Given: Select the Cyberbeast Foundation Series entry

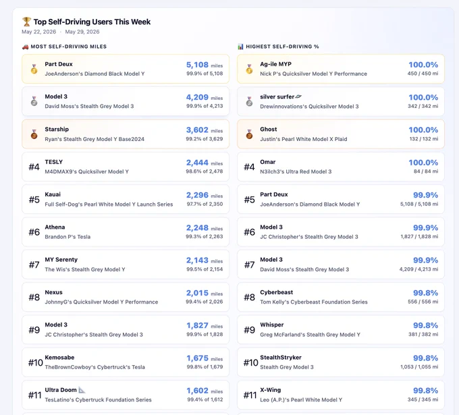Looking at the screenshot, I should point(341,297).
